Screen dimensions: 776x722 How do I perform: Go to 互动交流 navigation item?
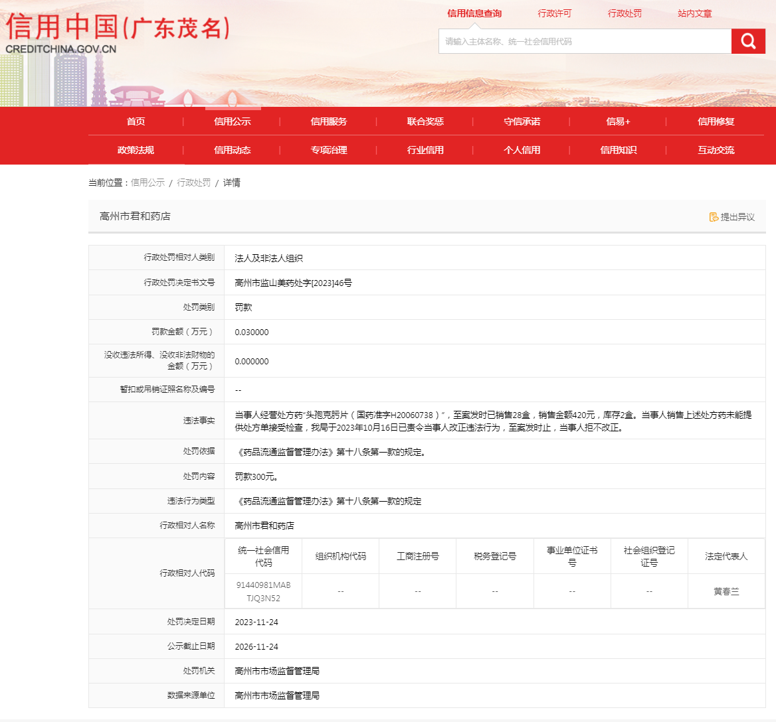[716, 150]
